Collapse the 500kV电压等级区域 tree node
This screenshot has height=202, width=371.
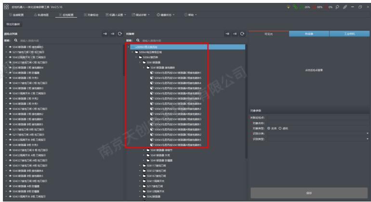tap(132, 52)
